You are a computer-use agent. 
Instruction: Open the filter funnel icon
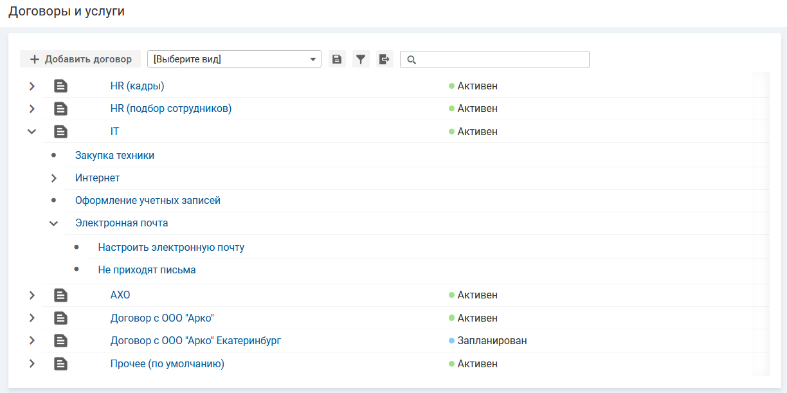361,59
